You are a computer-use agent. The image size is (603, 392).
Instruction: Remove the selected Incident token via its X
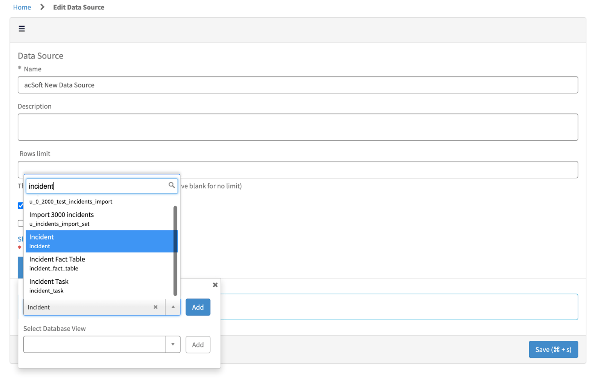coord(156,307)
